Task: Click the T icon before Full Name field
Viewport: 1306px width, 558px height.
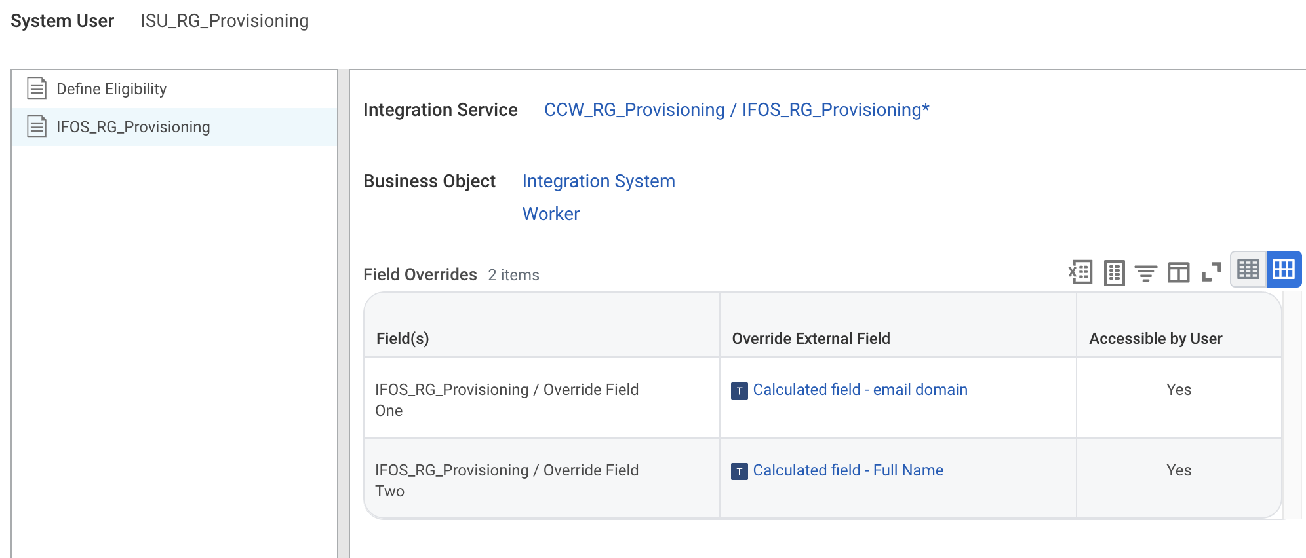Action: click(x=740, y=472)
